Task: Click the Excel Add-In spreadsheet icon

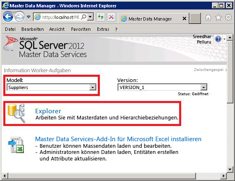Action: 16,145
